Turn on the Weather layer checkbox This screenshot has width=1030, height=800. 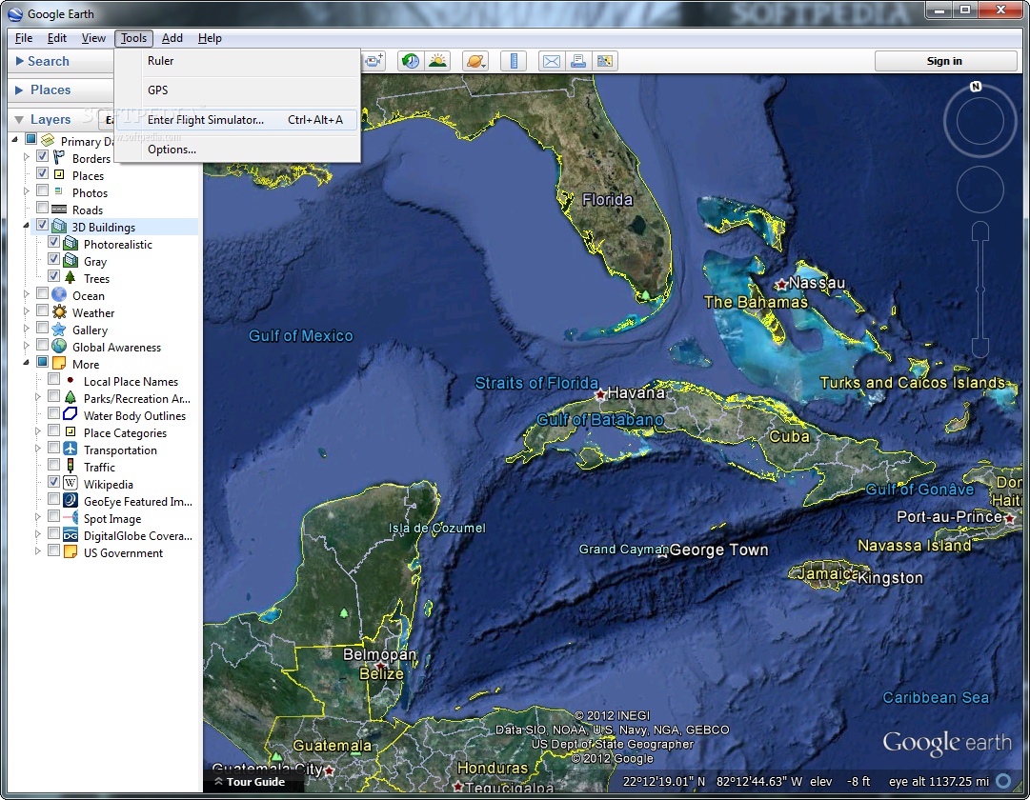(42, 310)
